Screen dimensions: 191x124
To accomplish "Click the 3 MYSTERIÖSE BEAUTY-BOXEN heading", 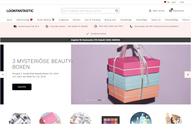I will pyautogui.click(x=42, y=64).
